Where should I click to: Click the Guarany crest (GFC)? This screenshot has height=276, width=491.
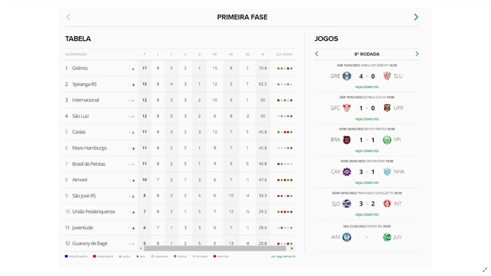point(347,108)
